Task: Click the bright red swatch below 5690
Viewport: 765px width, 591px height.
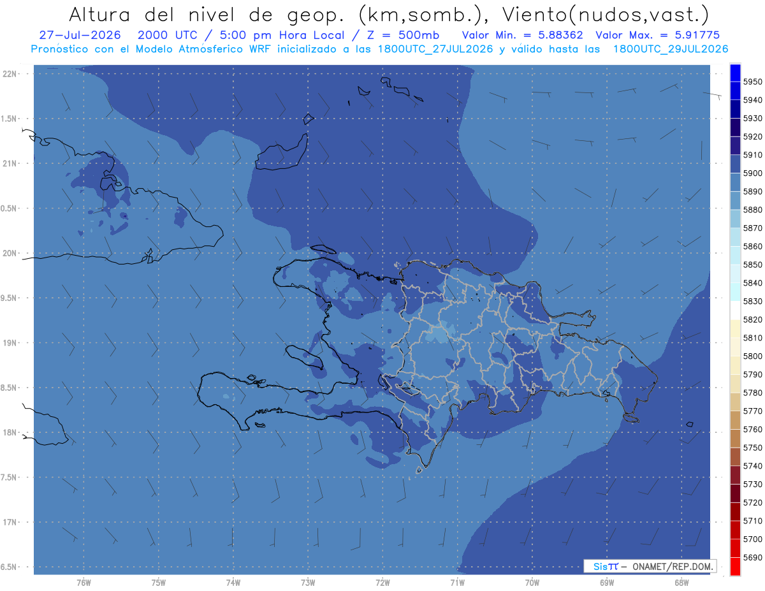Action: point(735,566)
